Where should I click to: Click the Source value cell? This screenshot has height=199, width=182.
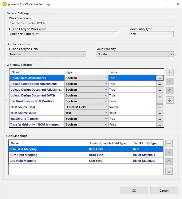coord(132,107)
